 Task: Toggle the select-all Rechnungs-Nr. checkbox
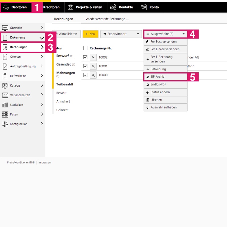[x=85, y=48]
